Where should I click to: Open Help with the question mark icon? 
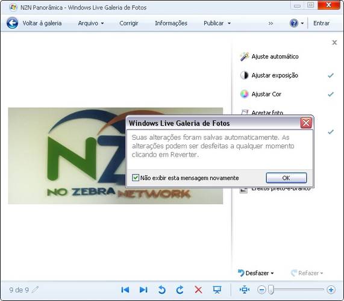[294, 23]
